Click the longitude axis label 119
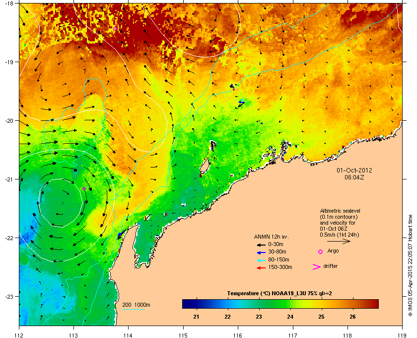 point(403,335)
